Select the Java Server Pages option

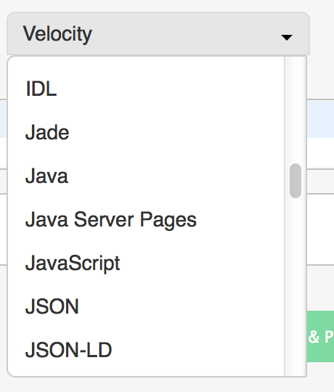146,219
